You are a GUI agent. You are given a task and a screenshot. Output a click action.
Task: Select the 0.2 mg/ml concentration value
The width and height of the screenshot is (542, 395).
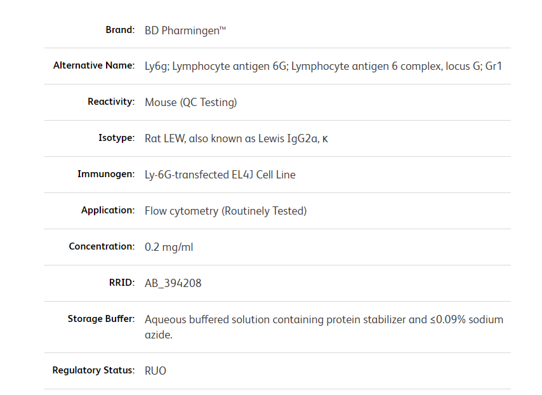(169, 247)
